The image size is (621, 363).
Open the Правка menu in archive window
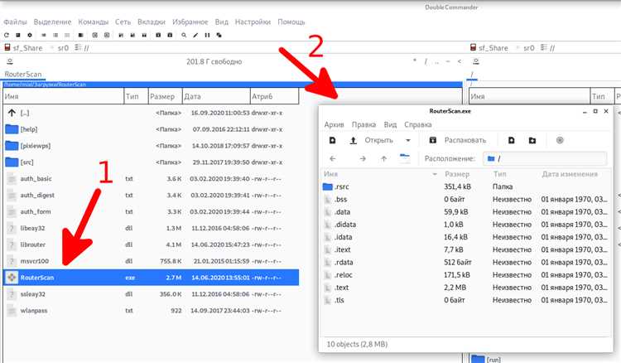click(x=363, y=124)
